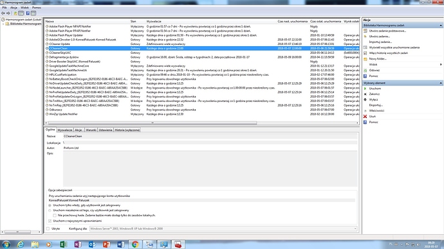Select run regardless of user login option
The width and height of the screenshot is (444, 249).
[50, 210]
